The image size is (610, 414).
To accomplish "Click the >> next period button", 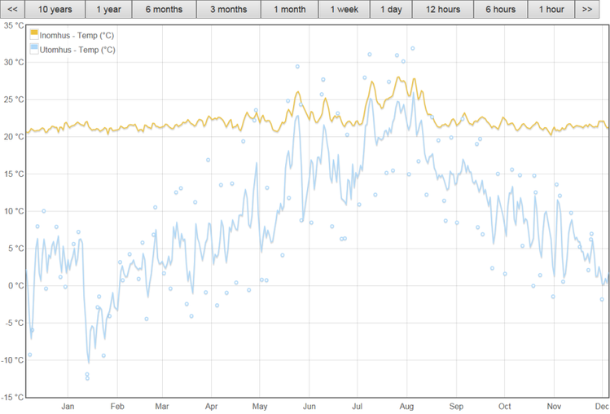I will pyautogui.click(x=586, y=10).
